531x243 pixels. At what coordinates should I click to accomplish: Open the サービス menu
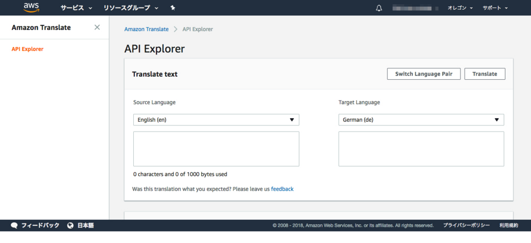77,8
